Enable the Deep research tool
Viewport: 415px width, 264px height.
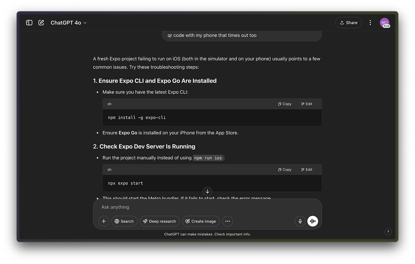160,221
